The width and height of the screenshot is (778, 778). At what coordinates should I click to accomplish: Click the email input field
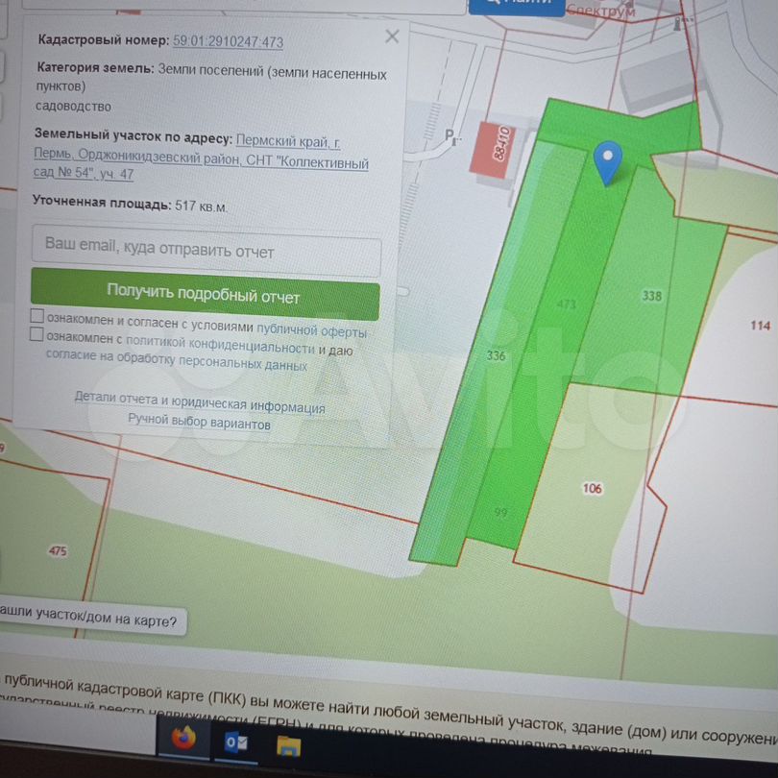[x=206, y=253]
